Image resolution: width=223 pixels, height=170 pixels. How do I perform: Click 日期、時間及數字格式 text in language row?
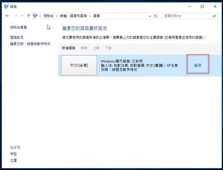click(119, 69)
